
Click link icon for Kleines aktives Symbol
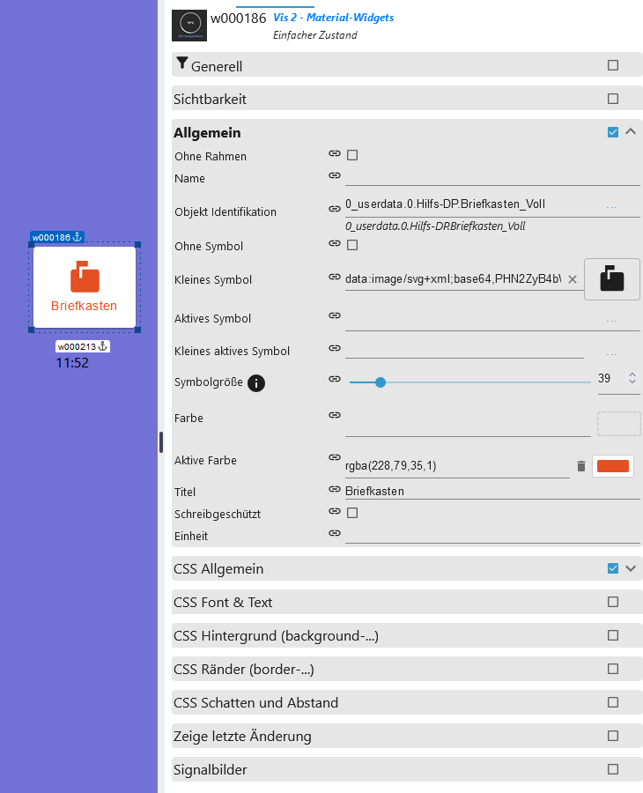tap(335, 348)
